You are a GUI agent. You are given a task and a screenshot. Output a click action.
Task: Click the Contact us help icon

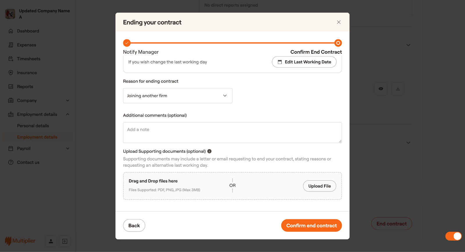click(x=11, y=162)
